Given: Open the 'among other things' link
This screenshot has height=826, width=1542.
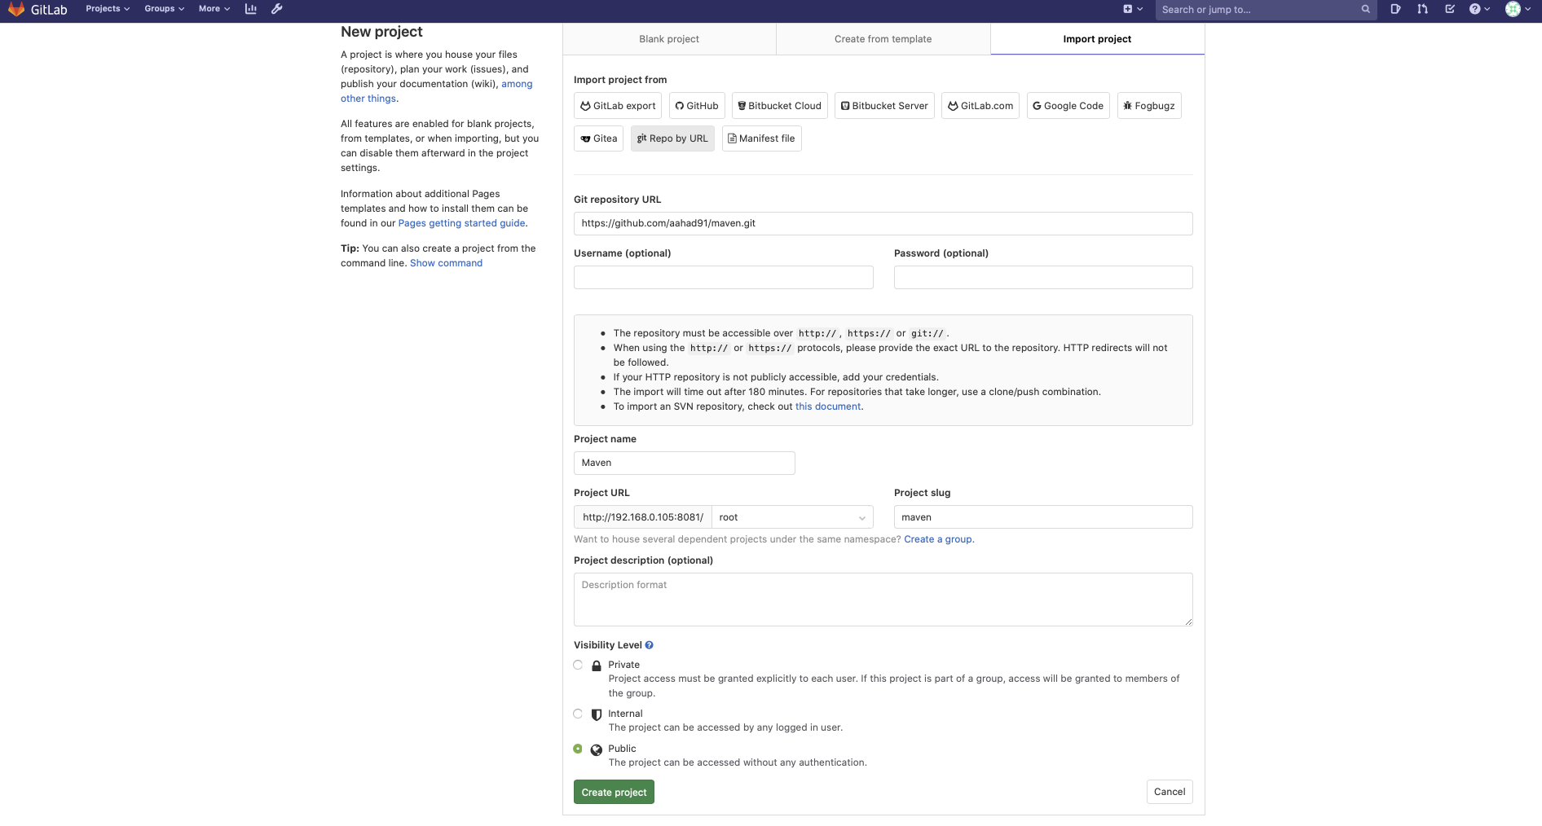Looking at the screenshot, I should click(437, 91).
